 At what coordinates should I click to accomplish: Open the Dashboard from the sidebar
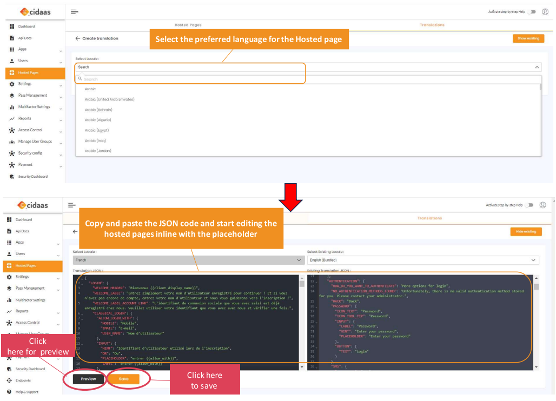click(27, 26)
